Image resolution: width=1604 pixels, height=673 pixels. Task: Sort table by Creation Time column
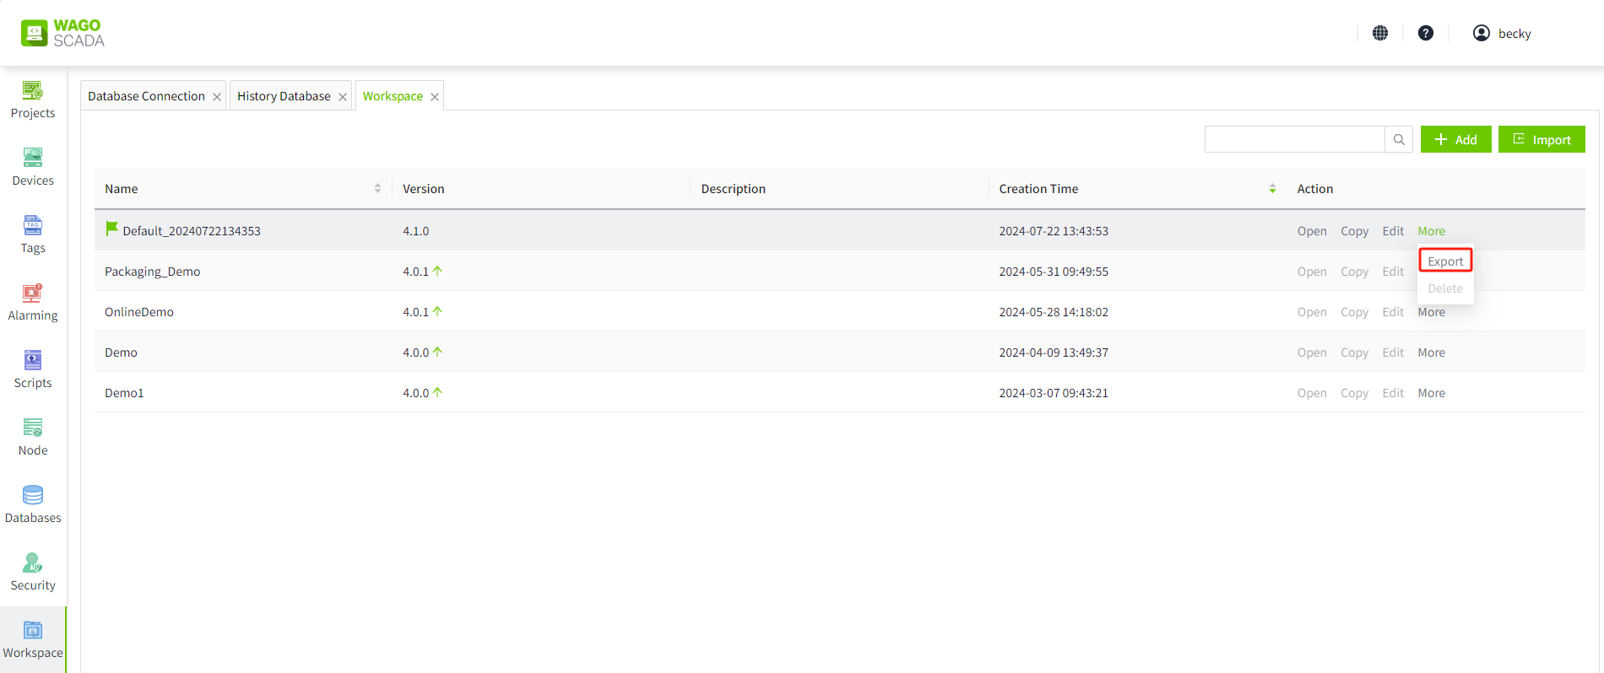(x=1272, y=189)
